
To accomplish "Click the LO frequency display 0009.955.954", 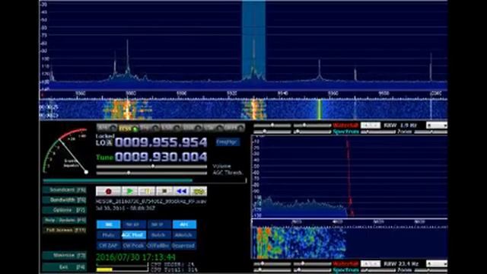I will (x=161, y=142).
